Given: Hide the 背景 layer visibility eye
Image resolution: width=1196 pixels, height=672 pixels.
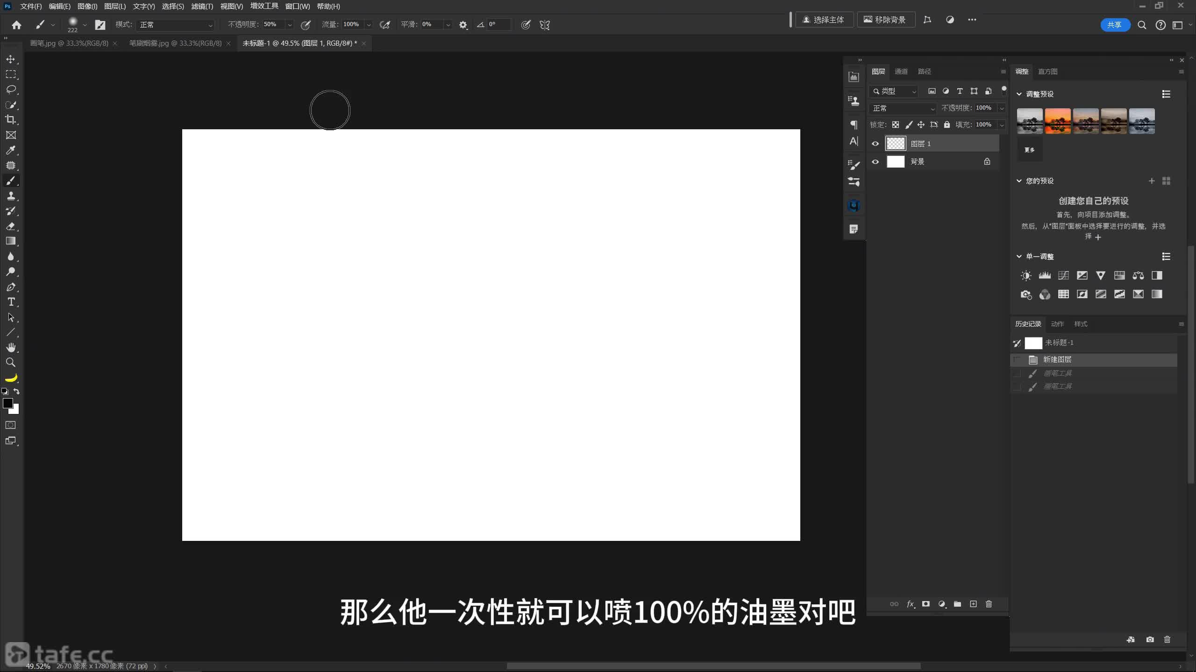Looking at the screenshot, I should click(875, 162).
